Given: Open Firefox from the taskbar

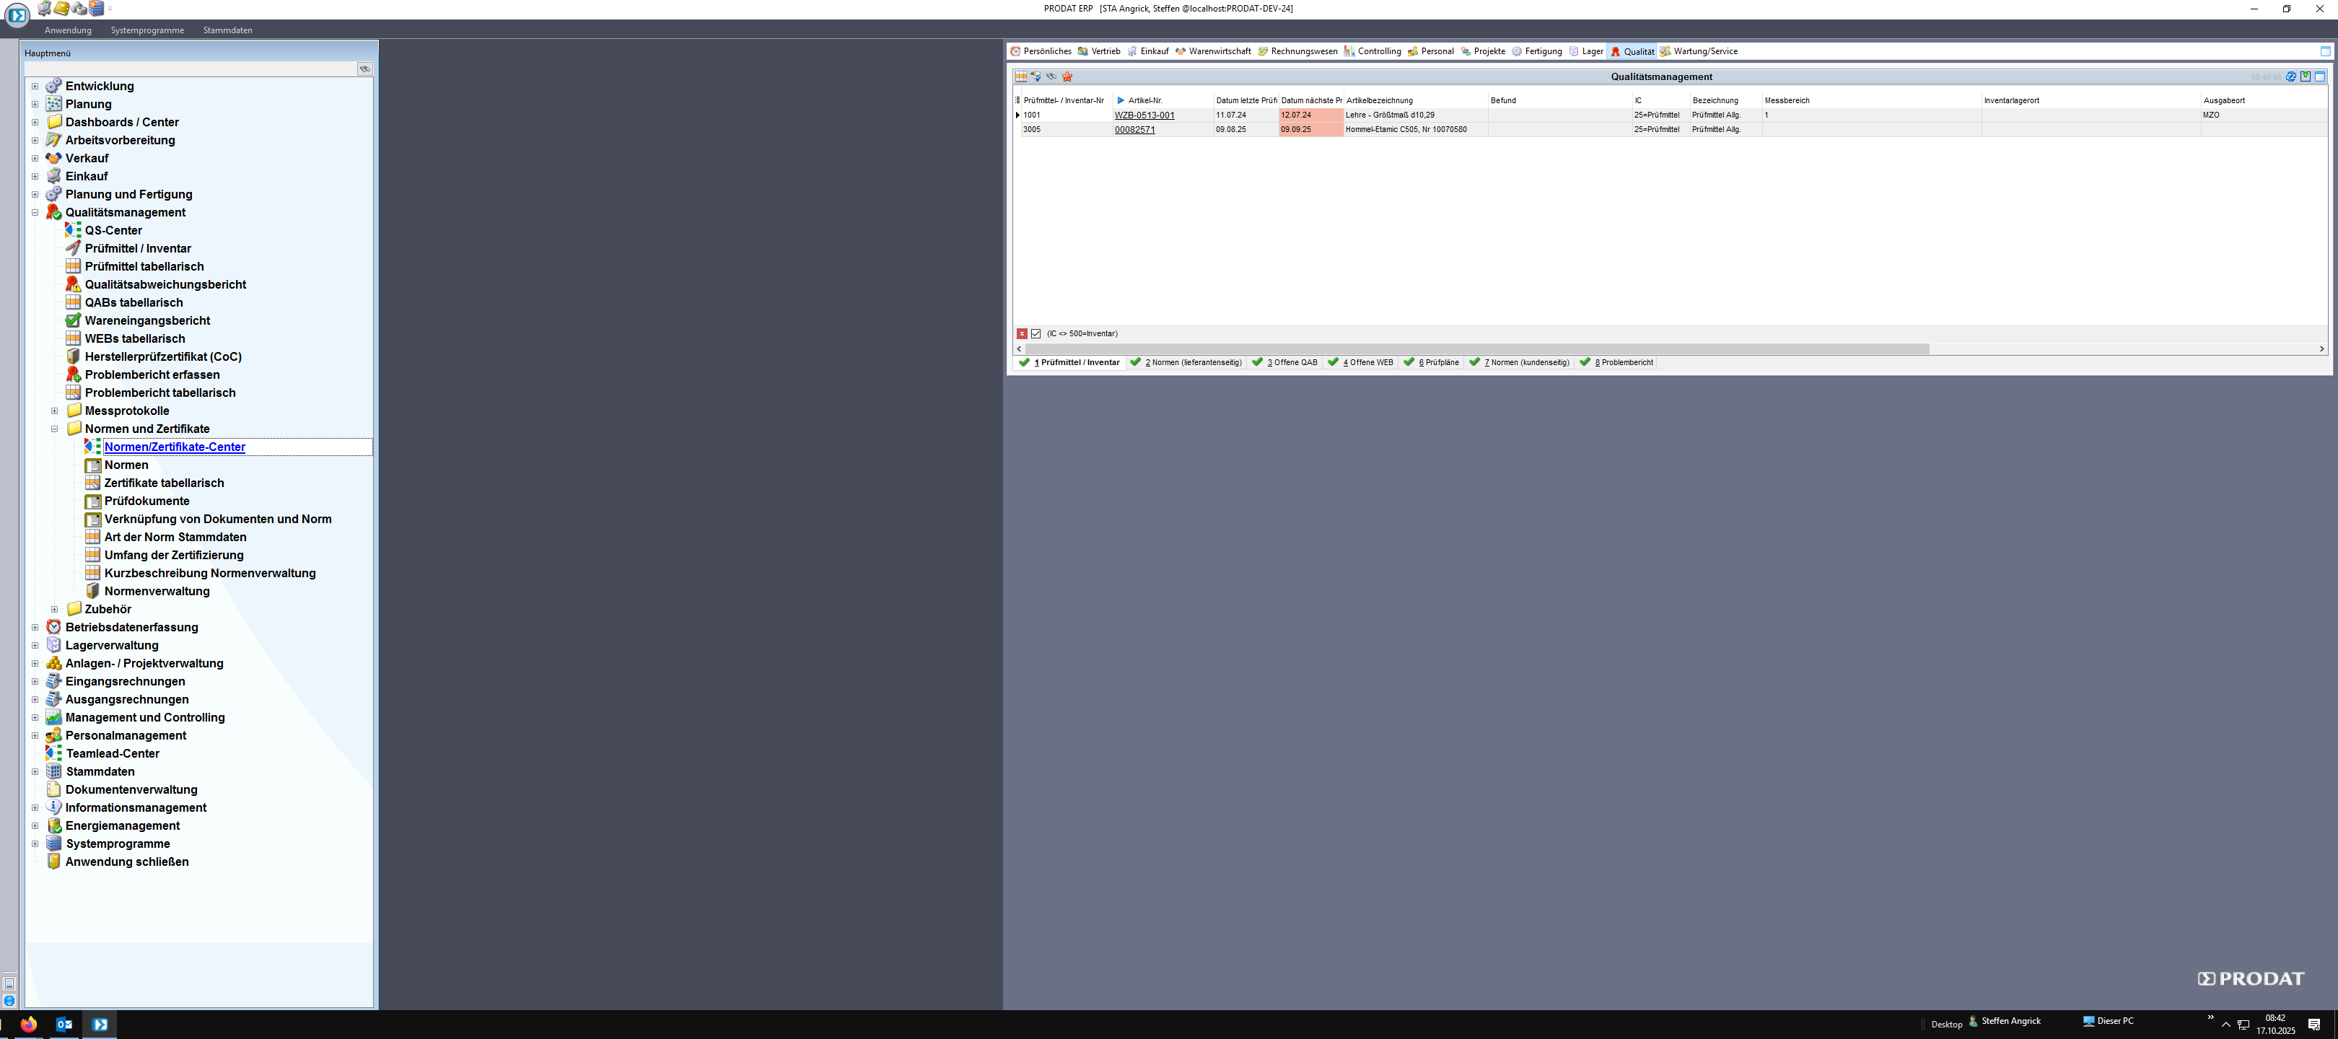Looking at the screenshot, I should 29,1025.
